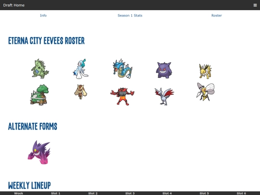The image size is (260, 195).
Task: Click the Slot 2 column header
Action: (x=93, y=193)
